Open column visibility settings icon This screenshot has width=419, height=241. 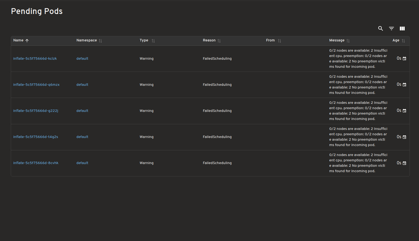(x=402, y=29)
